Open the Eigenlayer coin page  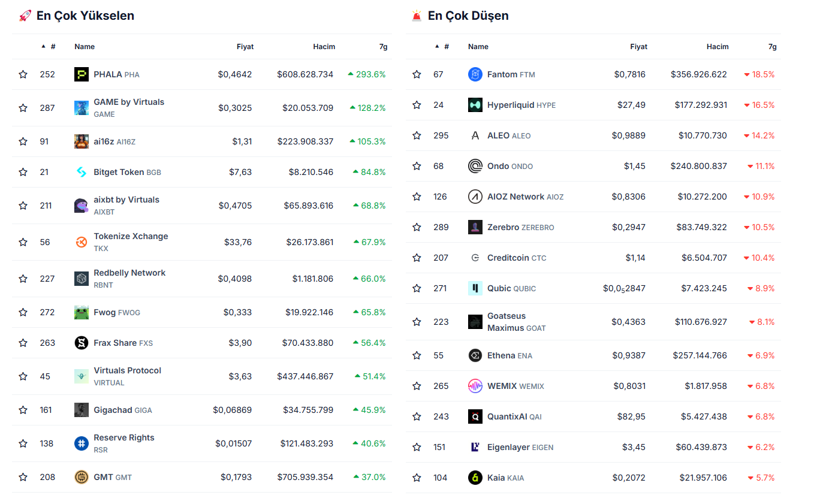click(x=509, y=447)
